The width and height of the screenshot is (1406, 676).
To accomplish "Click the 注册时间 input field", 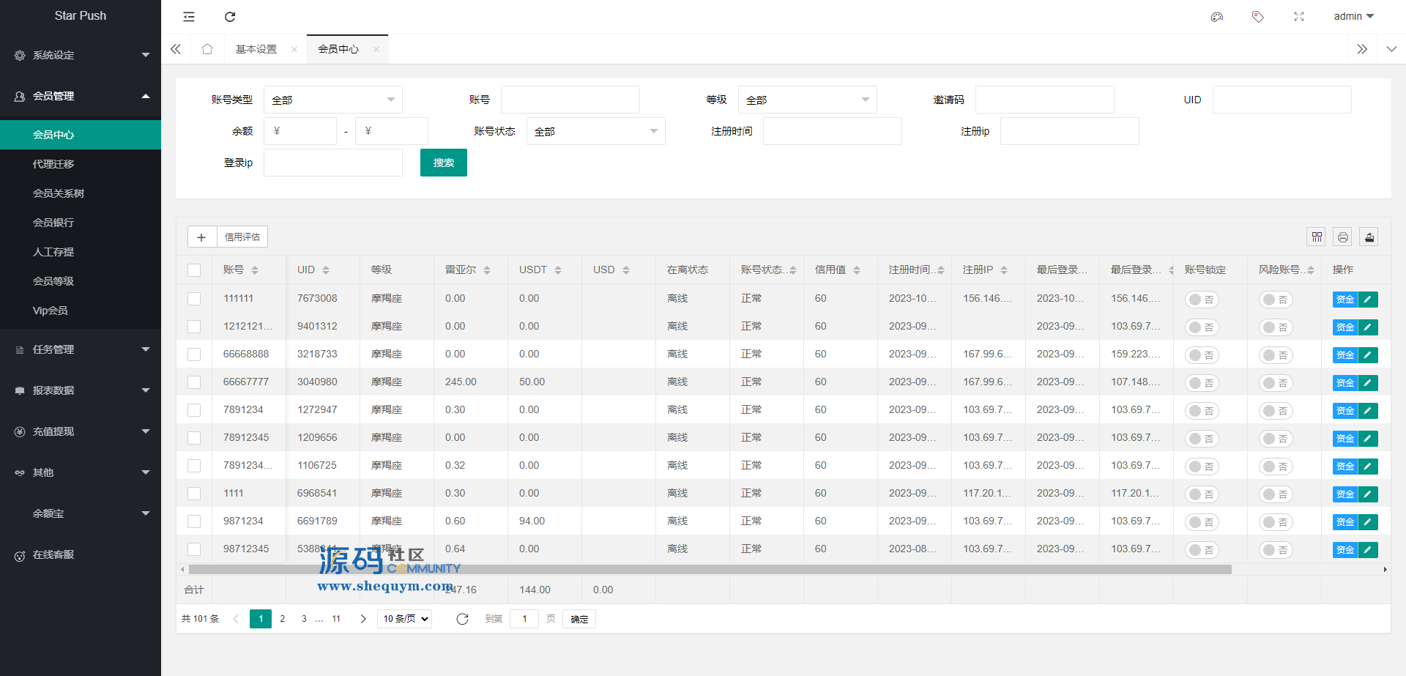I will [833, 131].
